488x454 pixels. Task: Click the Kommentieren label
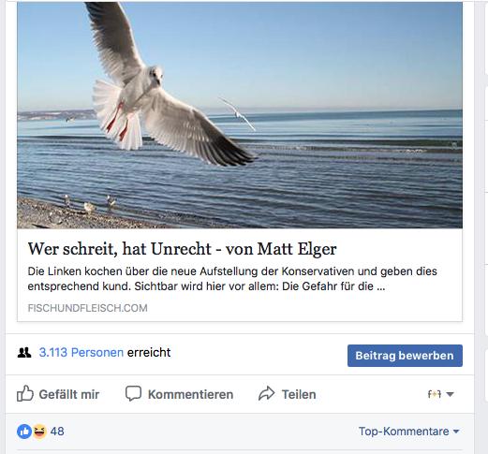[x=190, y=394]
